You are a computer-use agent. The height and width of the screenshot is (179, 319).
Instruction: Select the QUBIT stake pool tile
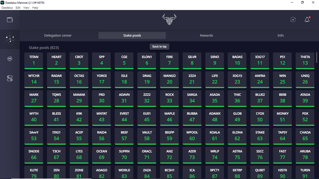tap(260, 172)
